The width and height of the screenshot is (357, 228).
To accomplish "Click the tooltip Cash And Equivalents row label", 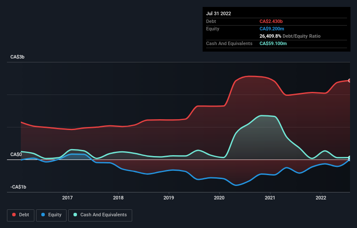I will click(229, 43).
